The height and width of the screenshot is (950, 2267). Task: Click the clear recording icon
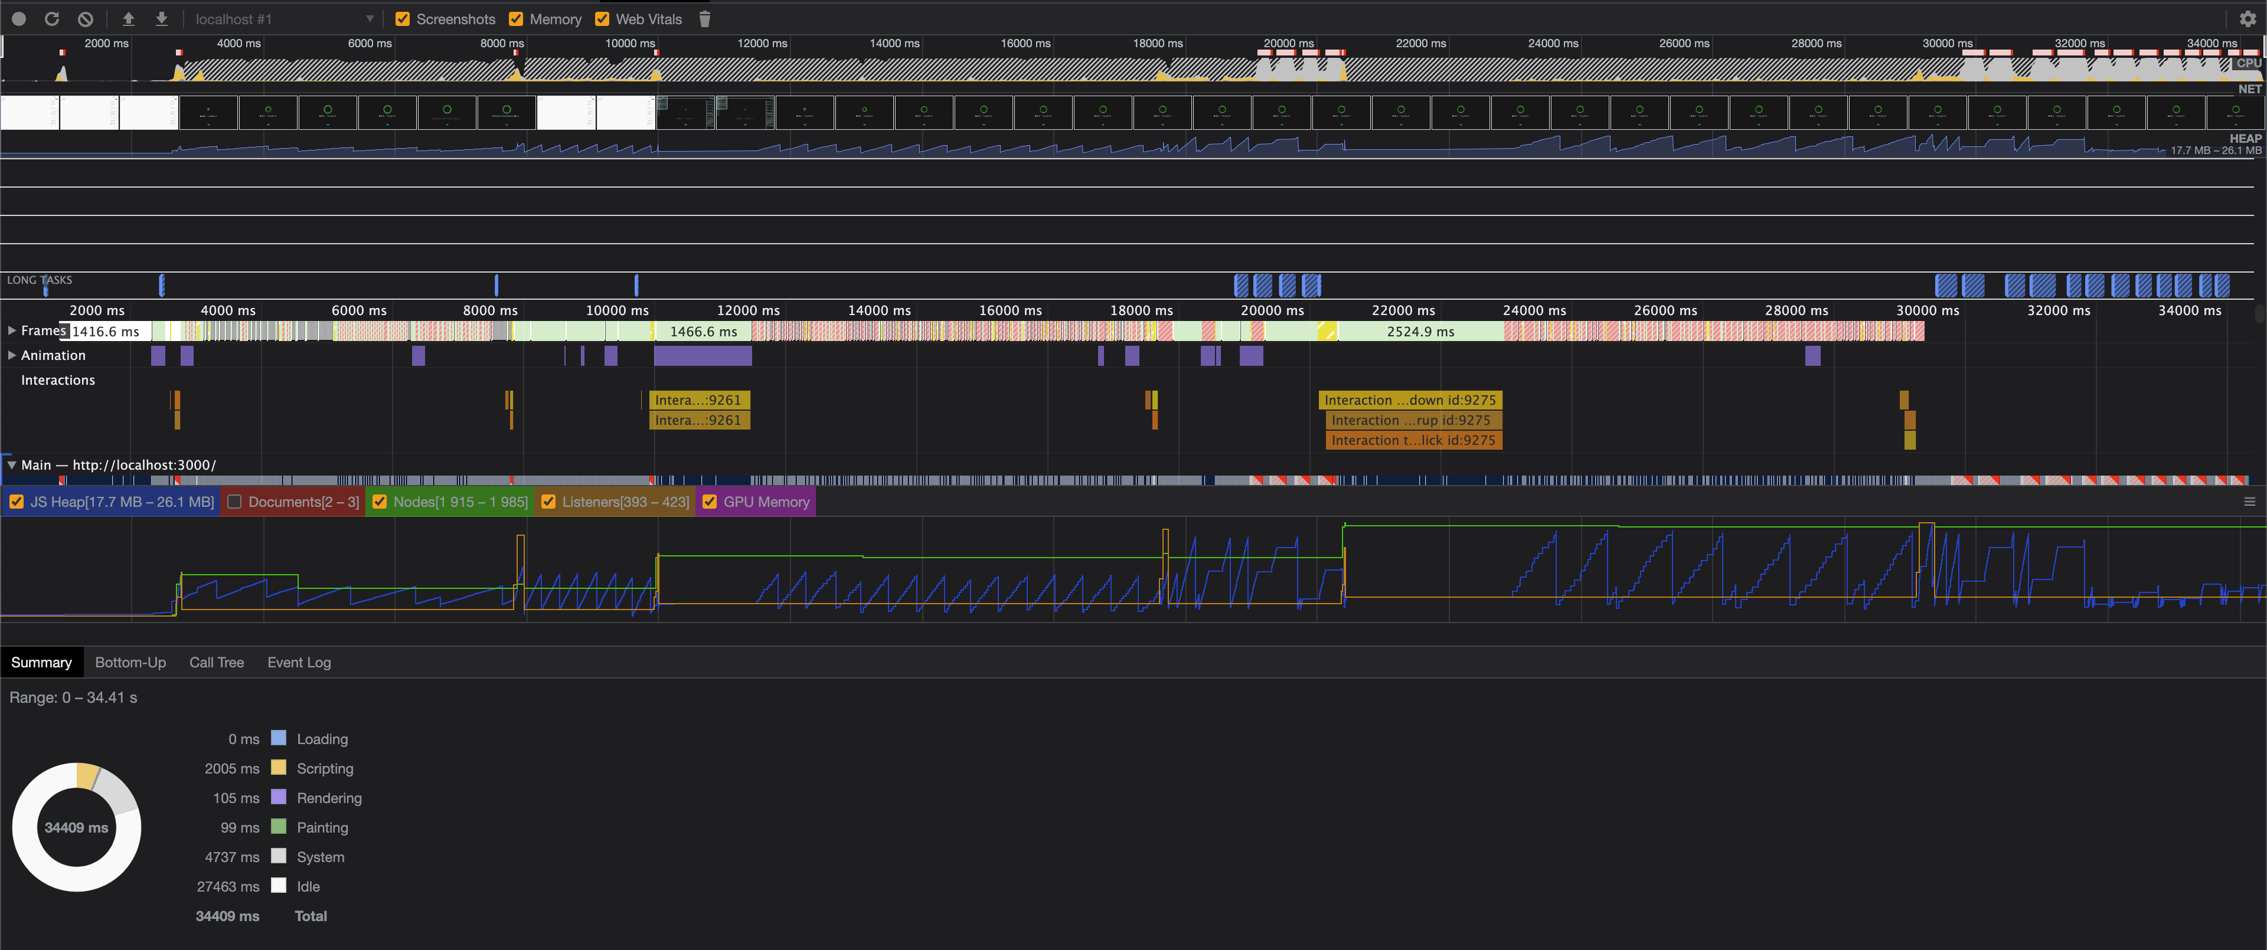point(86,18)
